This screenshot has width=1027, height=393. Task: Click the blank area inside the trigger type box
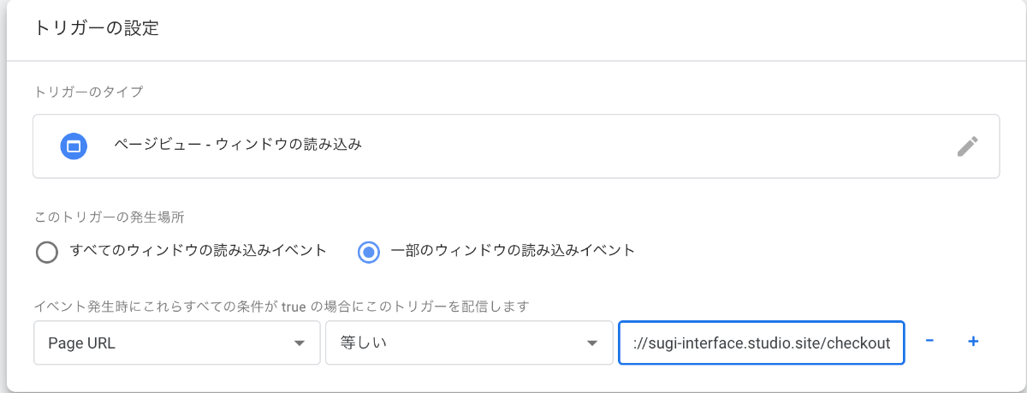pos(659,146)
